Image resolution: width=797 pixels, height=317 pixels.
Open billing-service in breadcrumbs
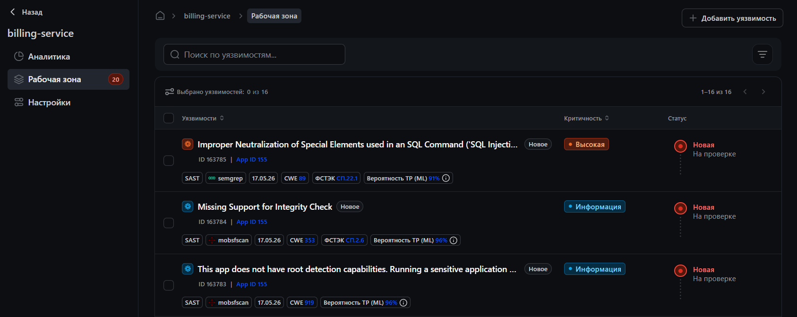coord(207,16)
